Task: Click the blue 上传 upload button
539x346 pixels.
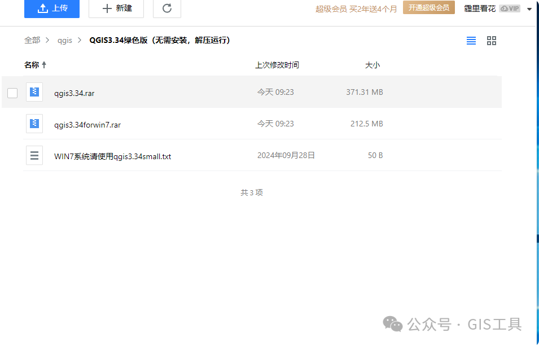Action: [52, 8]
